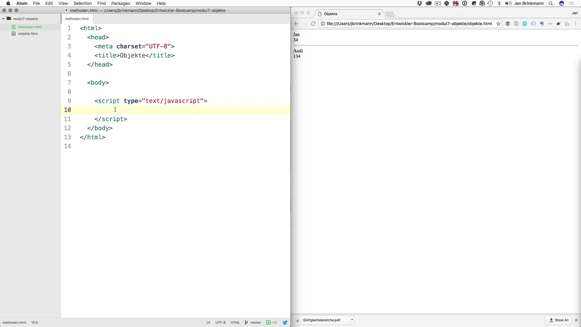
Task: Open Spotlight search
Action: 551,3
